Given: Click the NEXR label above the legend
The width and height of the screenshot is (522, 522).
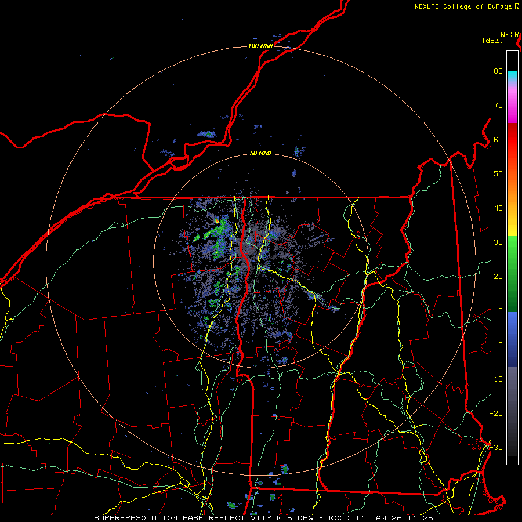Looking at the screenshot, I should [510, 35].
